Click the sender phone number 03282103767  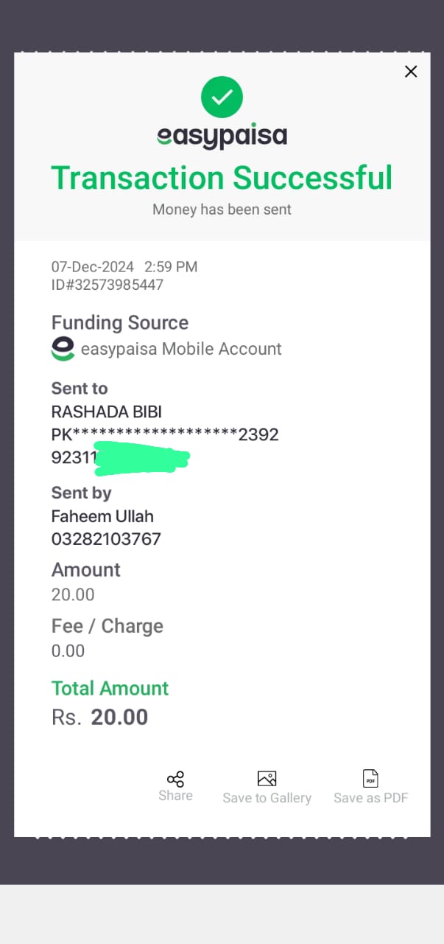pos(106,539)
